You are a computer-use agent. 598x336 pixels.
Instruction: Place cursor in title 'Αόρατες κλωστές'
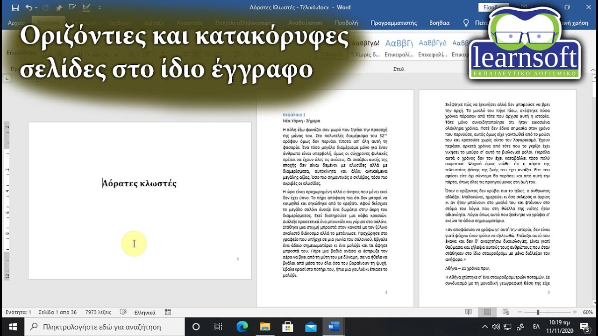(140, 183)
